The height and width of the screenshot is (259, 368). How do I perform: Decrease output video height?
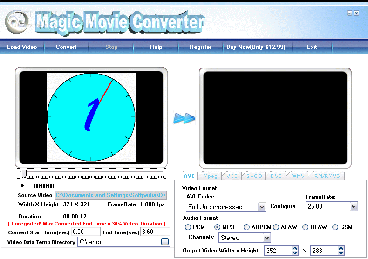(341, 253)
